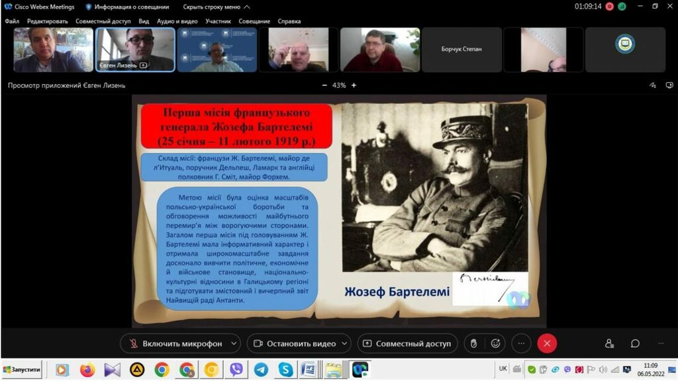Open the more options ellipsis in control bar

click(521, 343)
